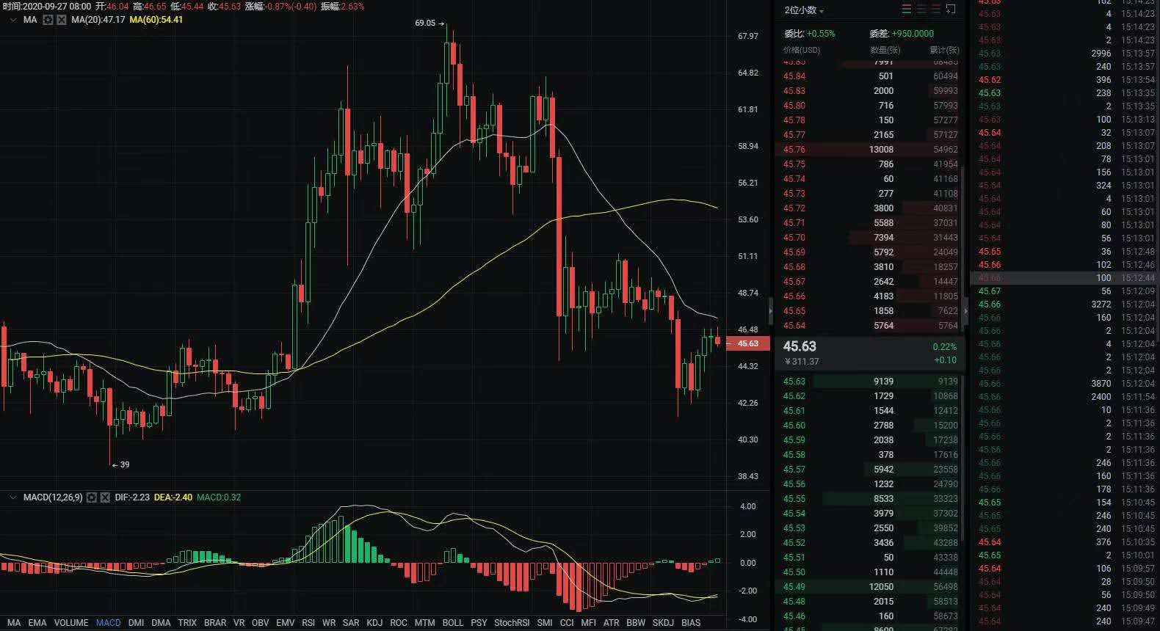This screenshot has width=1160, height=631.
Task: Enable the SKDJ indicator
Action: 663,622
